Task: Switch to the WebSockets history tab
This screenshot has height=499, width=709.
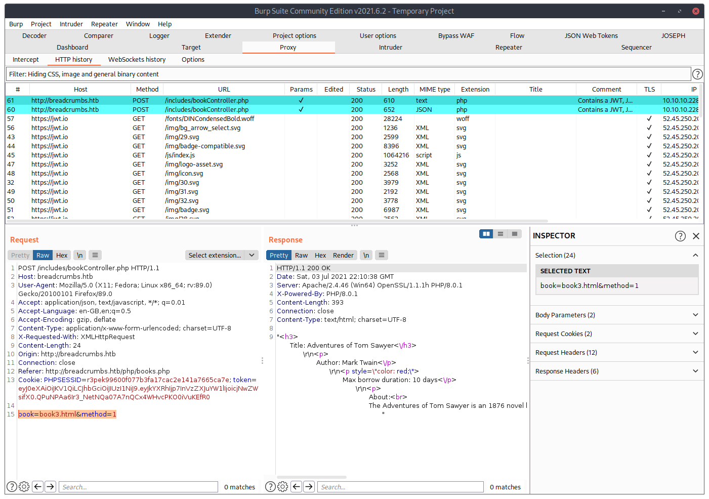Action: point(137,59)
